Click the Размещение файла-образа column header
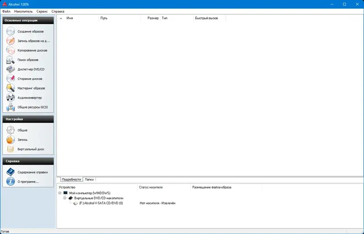The image size is (364, 234). point(226,187)
